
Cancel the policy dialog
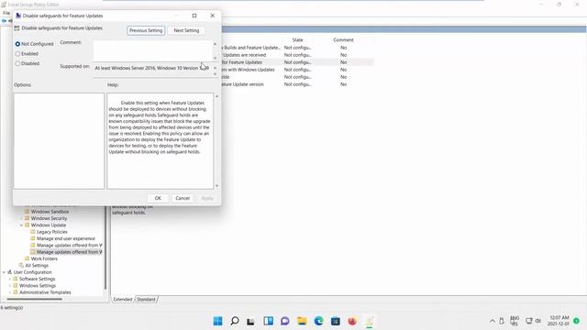click(183, 198)
